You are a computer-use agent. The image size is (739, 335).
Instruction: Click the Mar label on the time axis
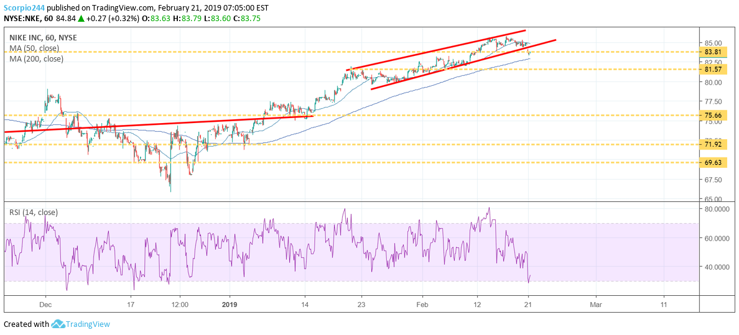pos(596,305)
